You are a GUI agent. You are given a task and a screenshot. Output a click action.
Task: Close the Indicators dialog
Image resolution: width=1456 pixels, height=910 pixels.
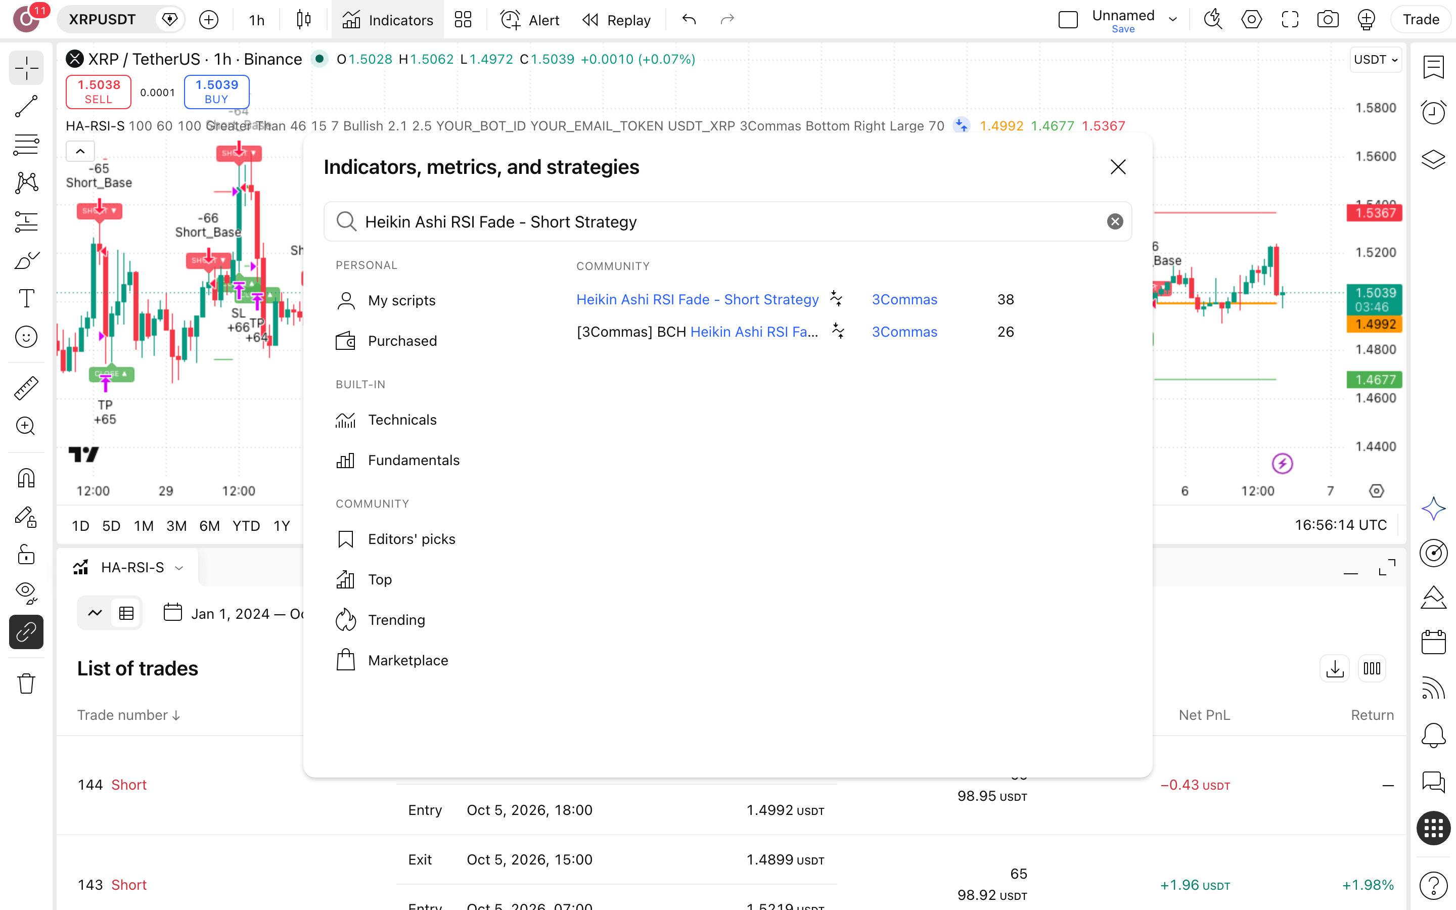[1118, 167]
